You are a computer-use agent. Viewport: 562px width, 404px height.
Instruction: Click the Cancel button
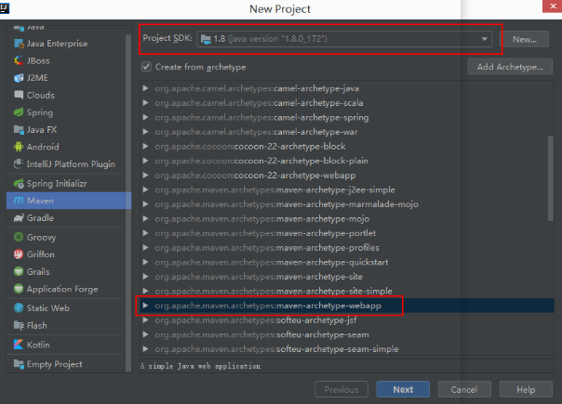click(464, 389)
